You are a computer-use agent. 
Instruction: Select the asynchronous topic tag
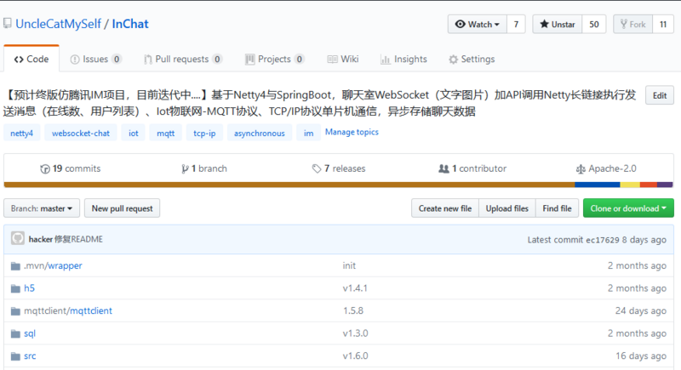pos(260,134)
